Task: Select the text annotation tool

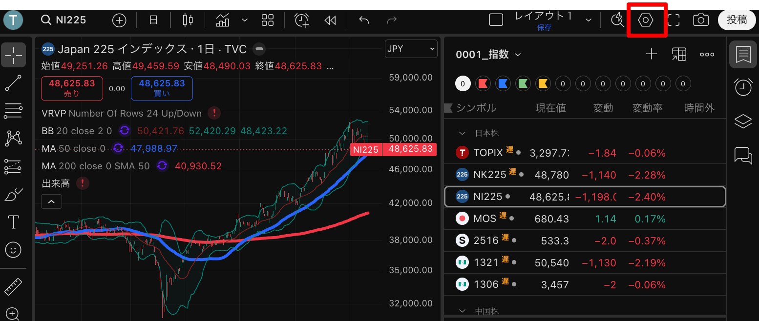Action: 13,222
